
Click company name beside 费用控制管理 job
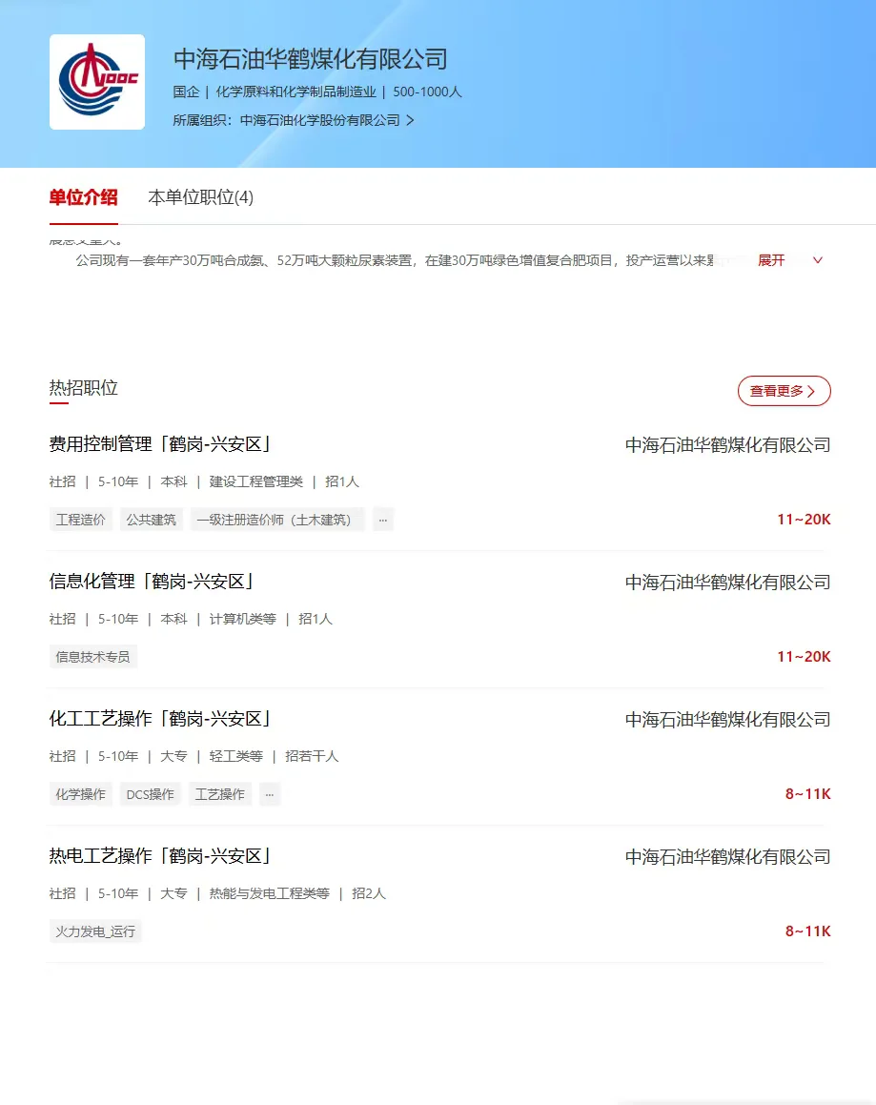click(728, 445)
